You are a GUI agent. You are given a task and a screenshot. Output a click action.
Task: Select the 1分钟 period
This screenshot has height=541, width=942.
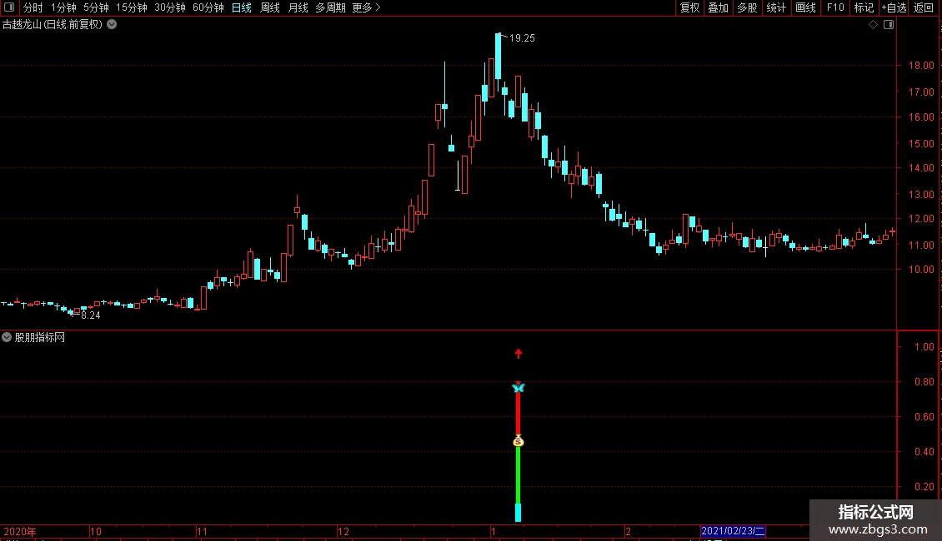tap(63, 7)
